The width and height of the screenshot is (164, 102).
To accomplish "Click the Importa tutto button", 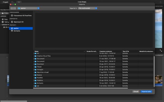I will pos(146,92).
